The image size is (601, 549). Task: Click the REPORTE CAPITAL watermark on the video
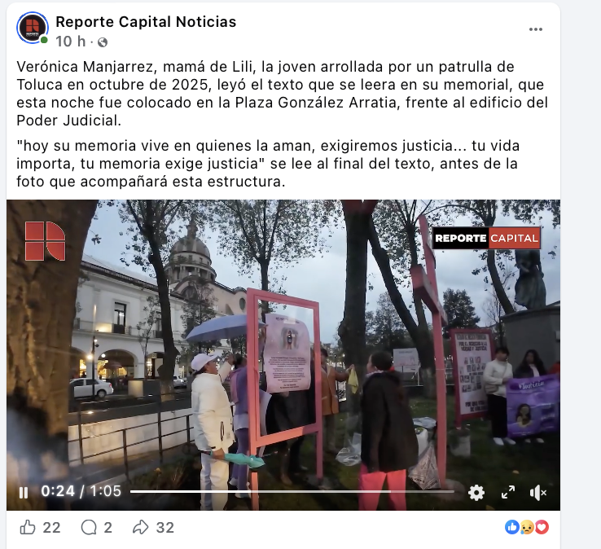tap(486, 238)
